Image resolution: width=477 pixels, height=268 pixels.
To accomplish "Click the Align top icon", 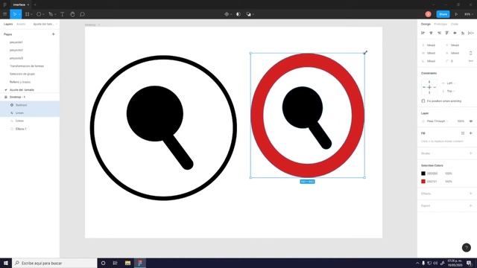I will (447, 33).
